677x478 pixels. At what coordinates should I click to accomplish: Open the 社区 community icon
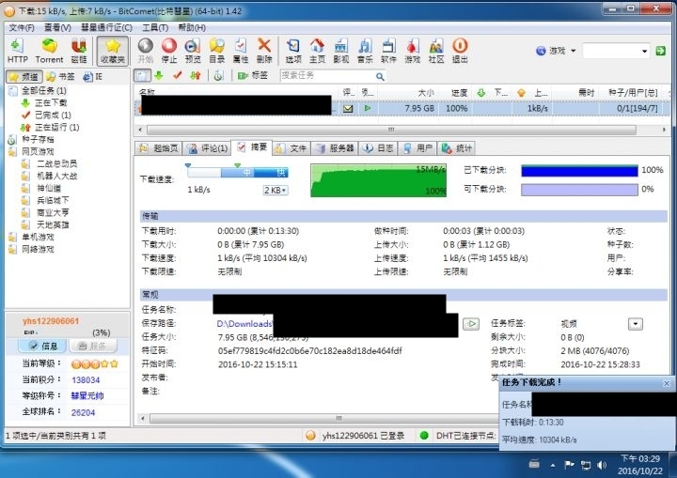pos(436,51)
